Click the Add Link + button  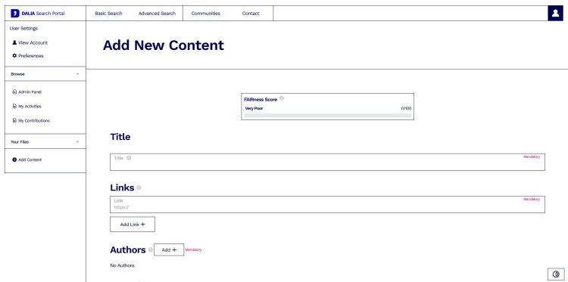pos(133,224)
